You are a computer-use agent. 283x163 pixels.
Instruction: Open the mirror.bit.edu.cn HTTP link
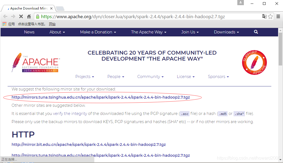[89, 145]
